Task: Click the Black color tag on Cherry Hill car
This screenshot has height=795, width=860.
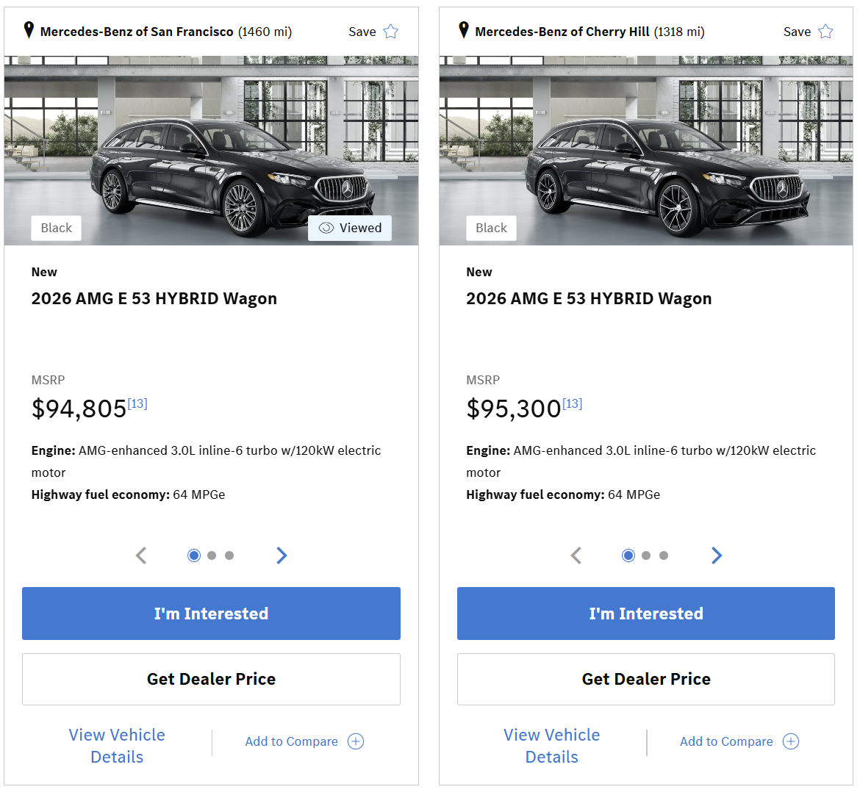Action: tap(491, 228)
